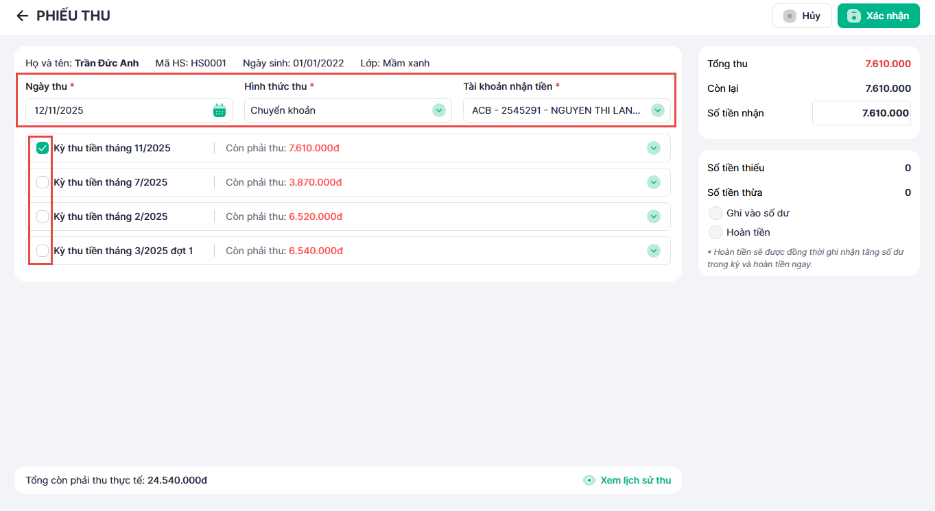
Task: Click the Số tiền nhận amount field
Action: pyautogui.click(x=861, y=113)
